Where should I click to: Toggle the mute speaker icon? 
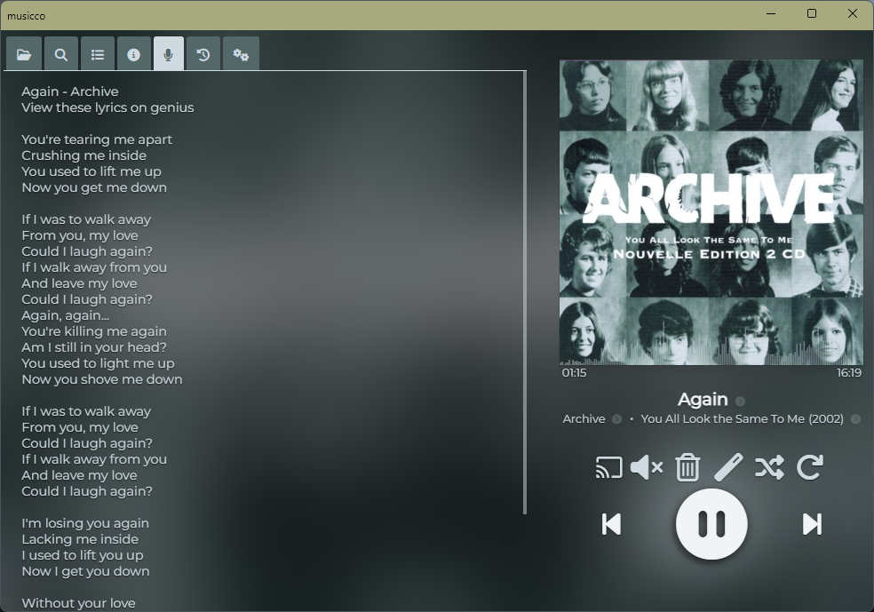click(x=647, y=467)
